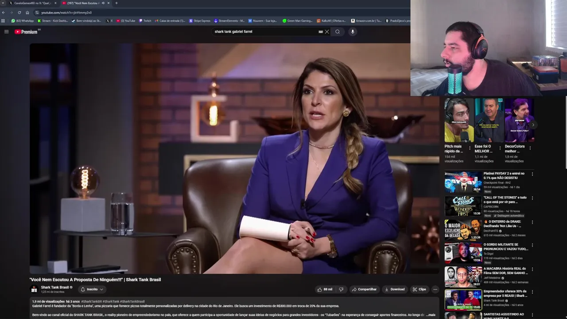Viewport: 567px width, 319px height.
Task: Open options for "Esse foi O MELHOR" short
Action: (500, 148)
